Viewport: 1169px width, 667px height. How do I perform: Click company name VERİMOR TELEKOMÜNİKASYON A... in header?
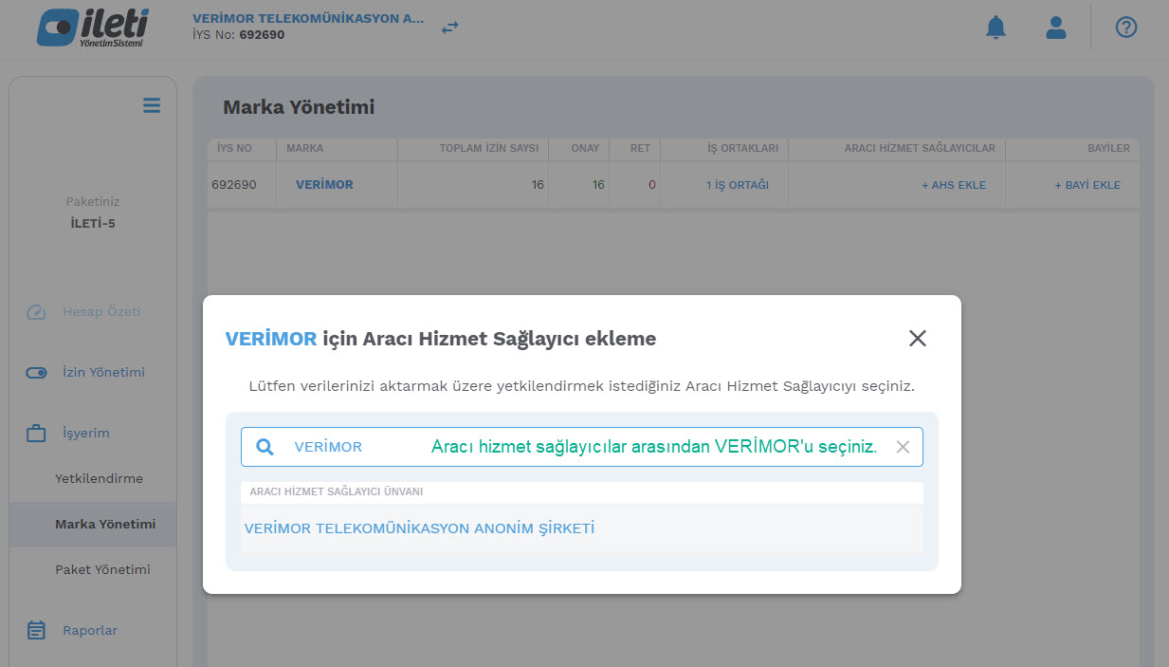308,19
